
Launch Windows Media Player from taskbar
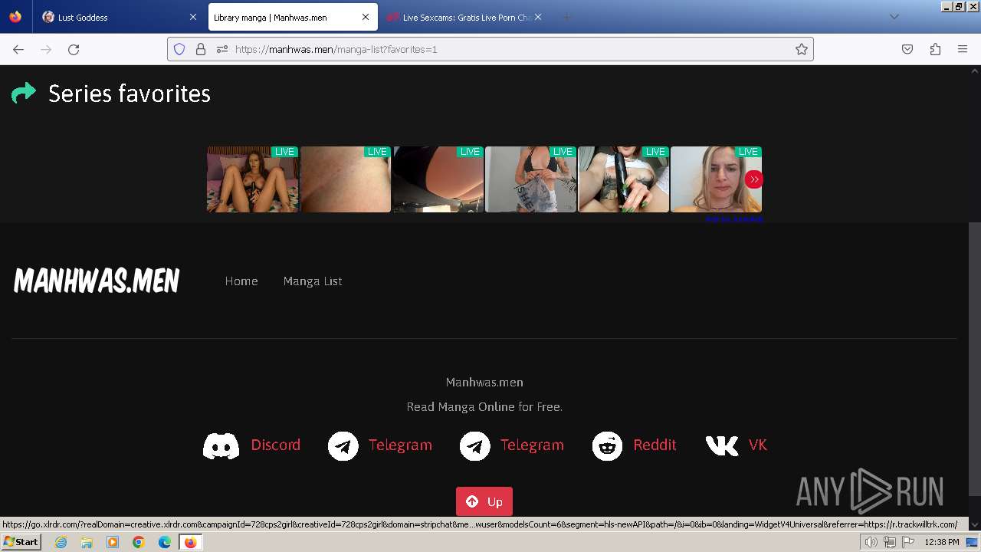(113, 542)
